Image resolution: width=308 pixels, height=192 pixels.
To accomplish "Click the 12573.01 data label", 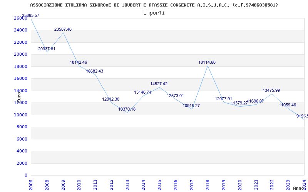I will tap(175, 96).
